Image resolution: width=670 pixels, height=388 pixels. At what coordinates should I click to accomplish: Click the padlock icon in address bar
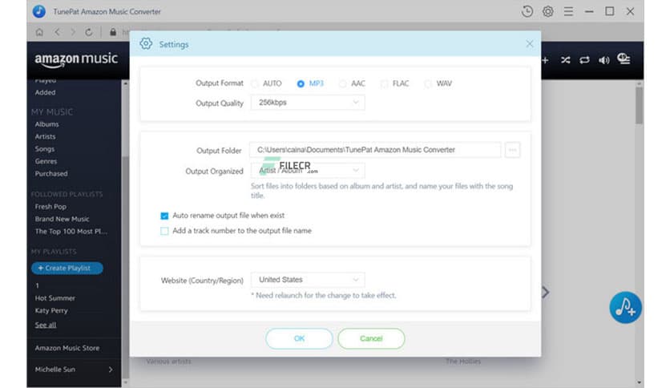click(x=113, y=32)
